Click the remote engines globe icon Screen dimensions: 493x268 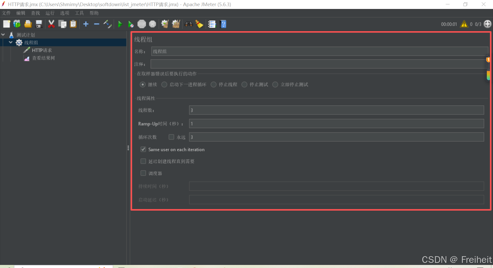pos(487,24)
